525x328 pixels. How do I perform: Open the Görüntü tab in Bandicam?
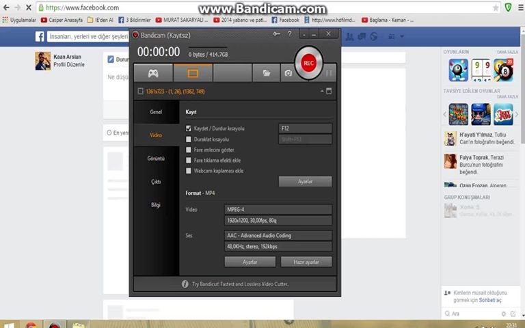pos(156,159)
